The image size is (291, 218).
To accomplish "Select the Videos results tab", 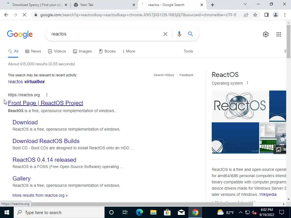I will 57,51.
